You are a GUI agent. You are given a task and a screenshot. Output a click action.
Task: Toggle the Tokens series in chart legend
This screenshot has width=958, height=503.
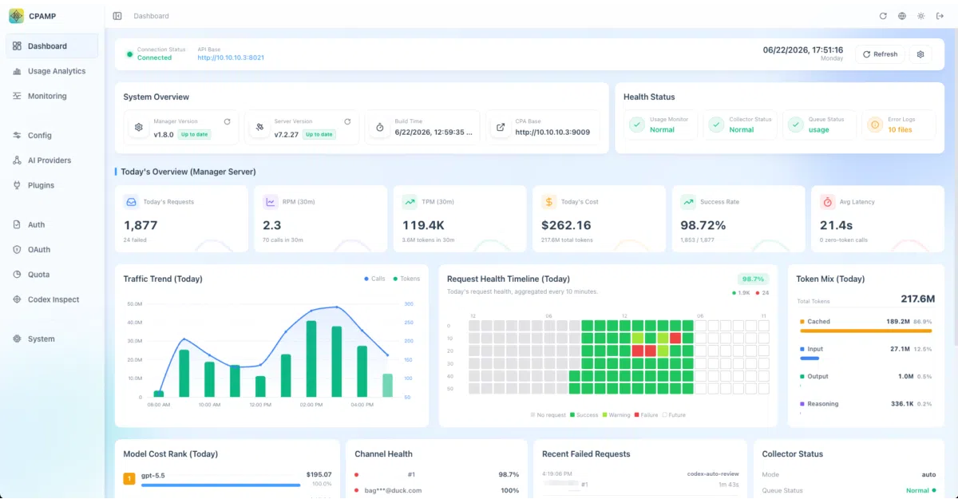point(406,279)
